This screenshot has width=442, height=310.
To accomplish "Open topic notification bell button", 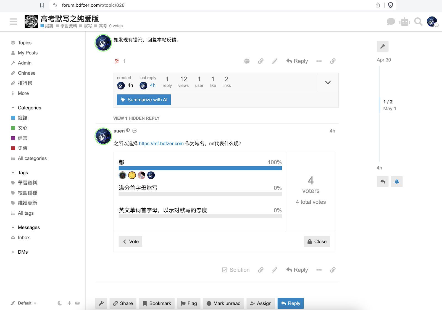I will [x=396, y=182].
